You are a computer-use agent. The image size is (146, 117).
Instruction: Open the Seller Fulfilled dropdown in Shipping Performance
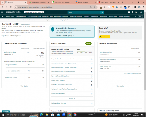point(135,49)
